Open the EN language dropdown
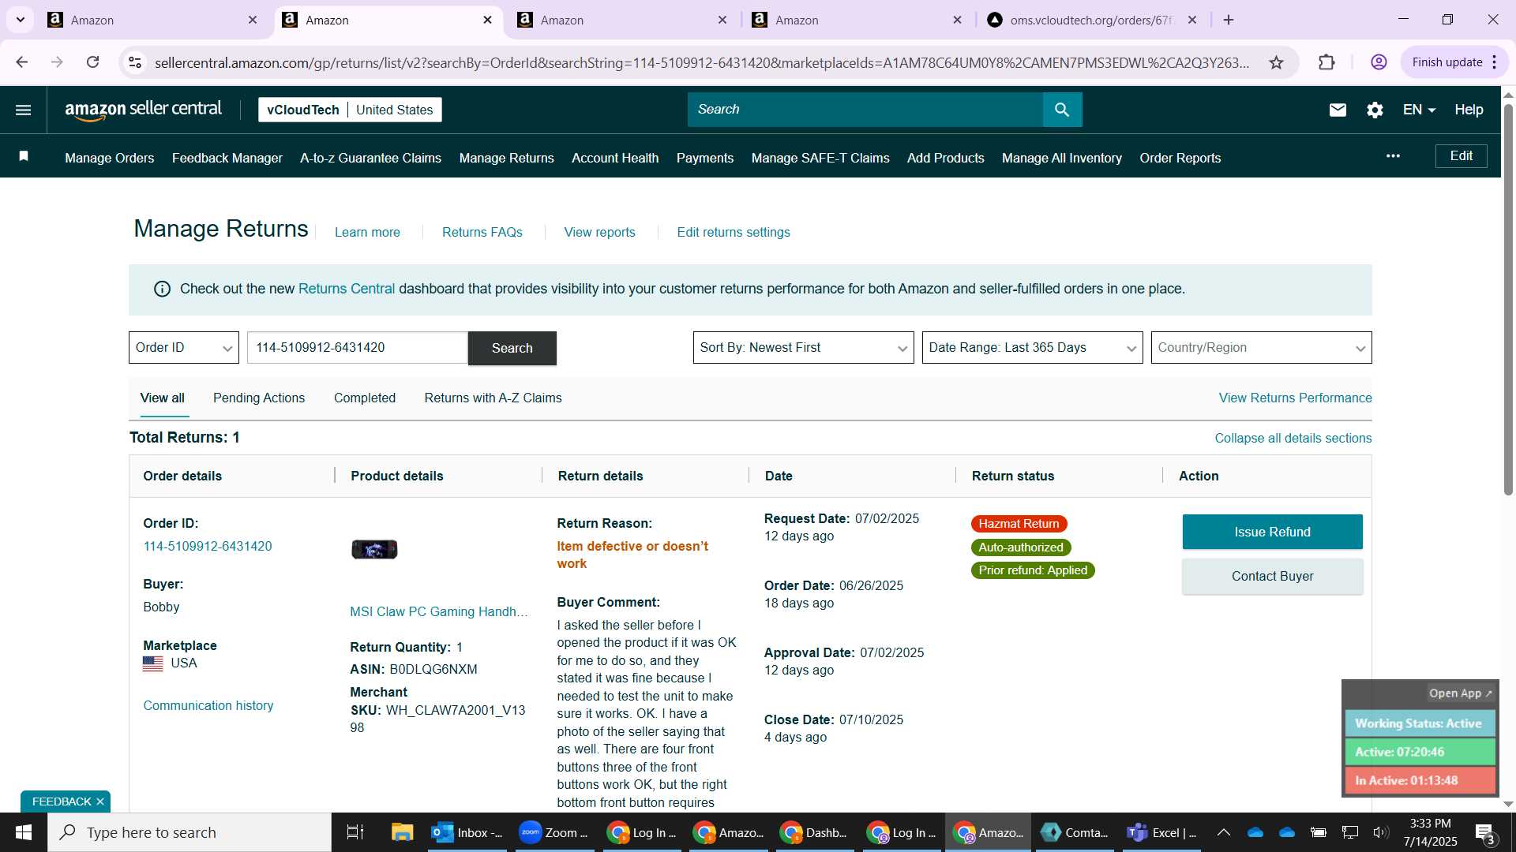Image resolution: width=1516 pixels, height=852 pixels. click(1419, 110)
